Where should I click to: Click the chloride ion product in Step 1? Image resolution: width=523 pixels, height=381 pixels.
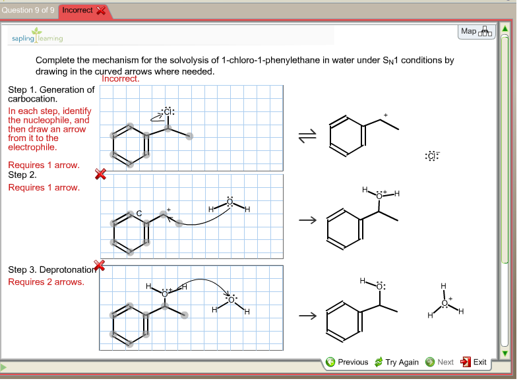click(432, 156)
